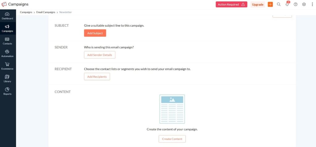Click the search magnifier icon
Viewport: 316px width, 147px height.
279,4
